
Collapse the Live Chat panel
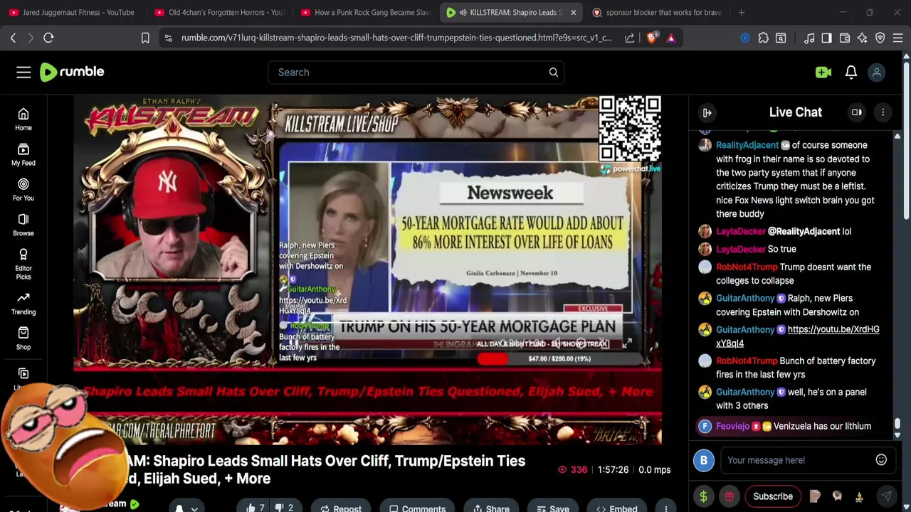(x=707, y=112)
